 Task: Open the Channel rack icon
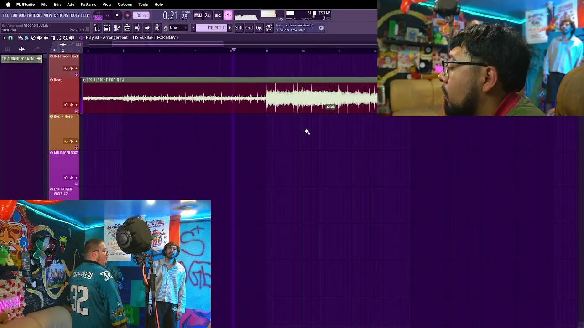pos(107,28)
